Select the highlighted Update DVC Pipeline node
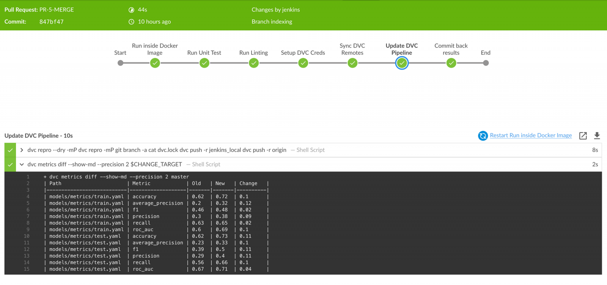The width and height of the screenshot is (607, 285). tap(402, 63)
